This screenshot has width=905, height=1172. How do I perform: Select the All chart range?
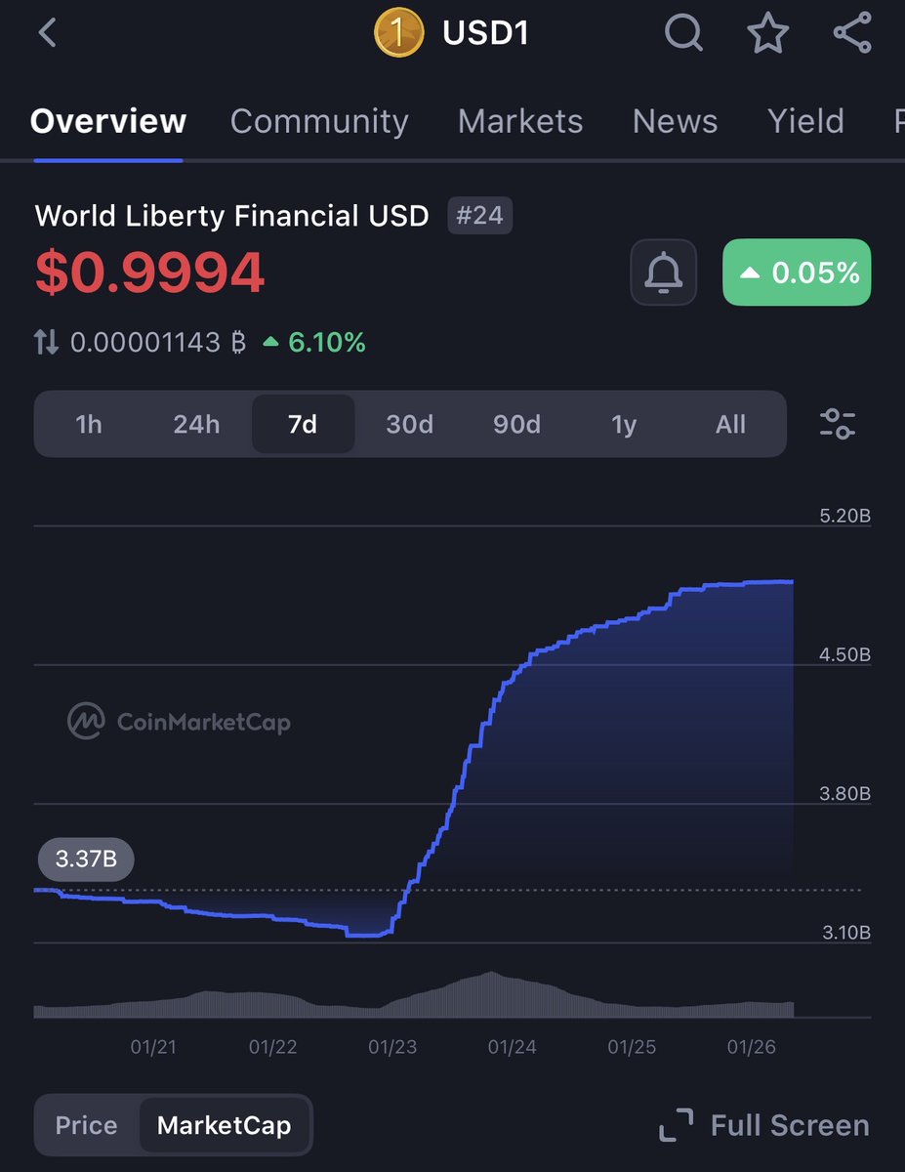tap(730, 425)
